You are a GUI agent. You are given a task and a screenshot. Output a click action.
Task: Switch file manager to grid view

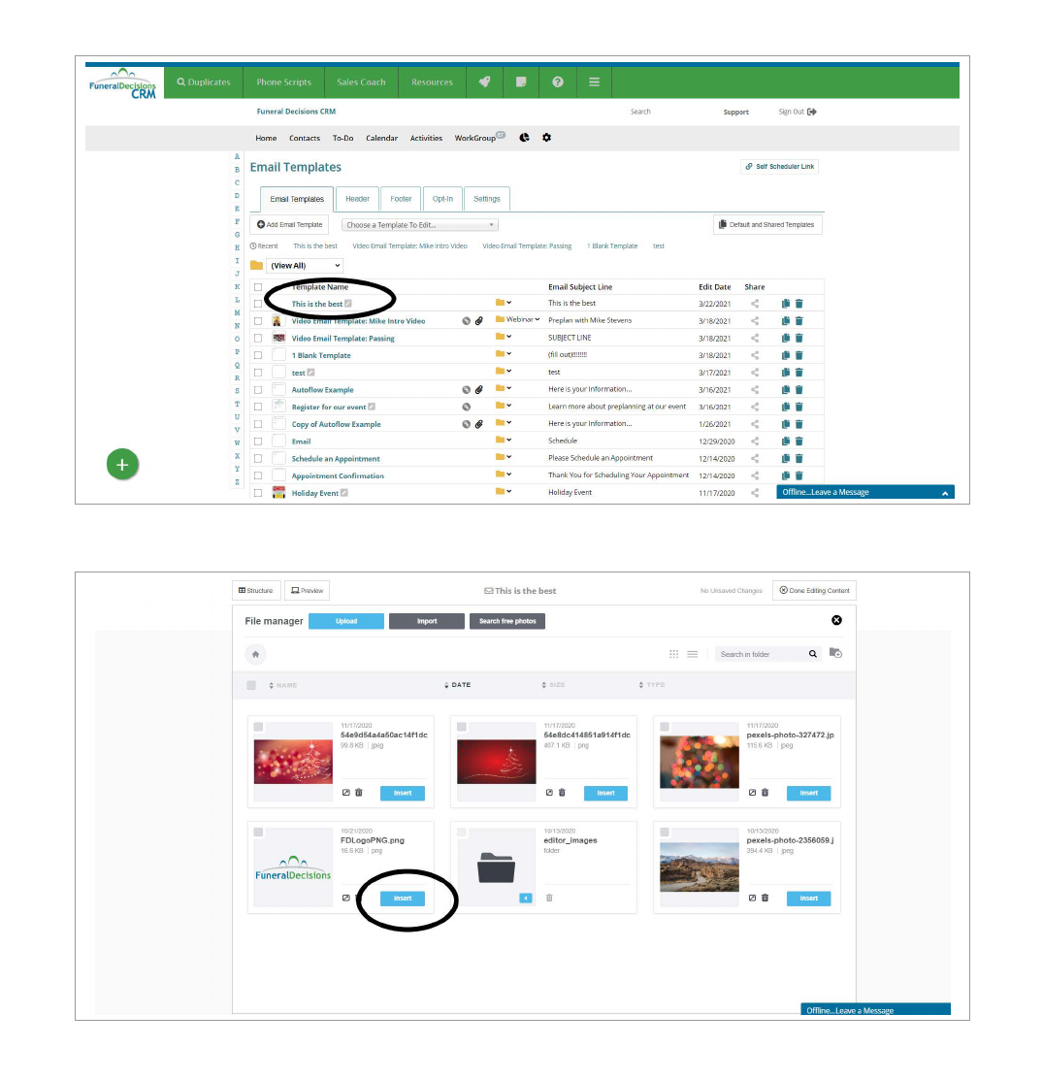point(674,655)
